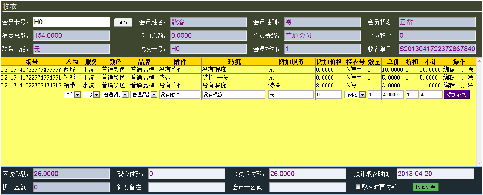Click the 预计取衣时间 date field
483x195 pixels.
[x=435, y=174]
